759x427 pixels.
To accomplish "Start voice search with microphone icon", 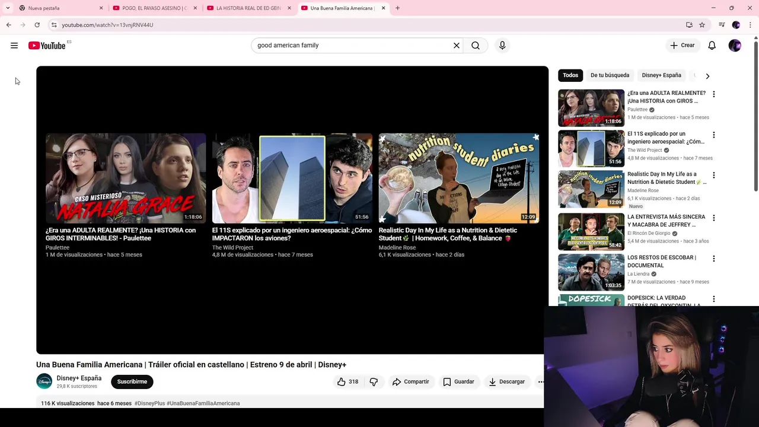I will coord(502,45).
